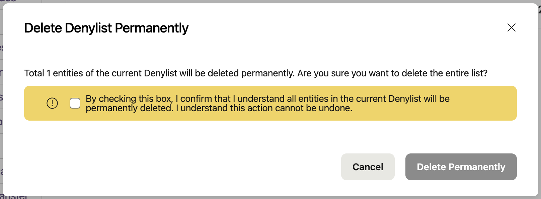The width and height of the screenshot is (541, 199).
Task: Click the dimmed page backdrop left of dialog
Action: (1, 101)
